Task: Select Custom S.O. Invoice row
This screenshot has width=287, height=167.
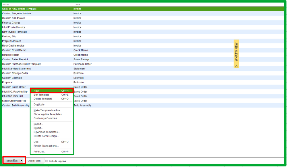Action: click(143, 18)
